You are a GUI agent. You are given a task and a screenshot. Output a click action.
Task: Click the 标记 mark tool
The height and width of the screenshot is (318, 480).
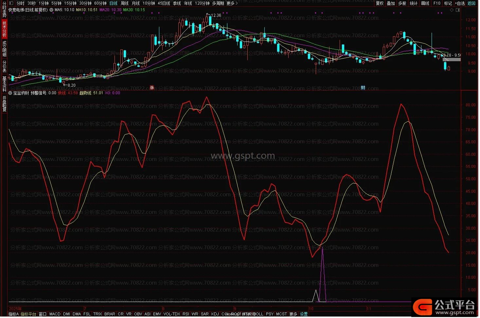(448, 3)
